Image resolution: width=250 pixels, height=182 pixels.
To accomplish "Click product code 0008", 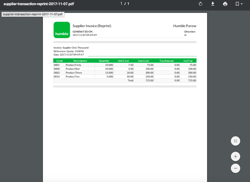I will [x=57, y=69].
